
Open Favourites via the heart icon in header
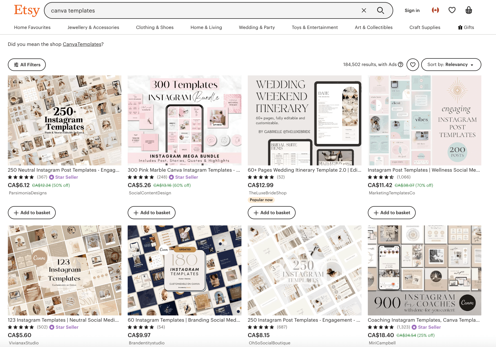point(452,10)
